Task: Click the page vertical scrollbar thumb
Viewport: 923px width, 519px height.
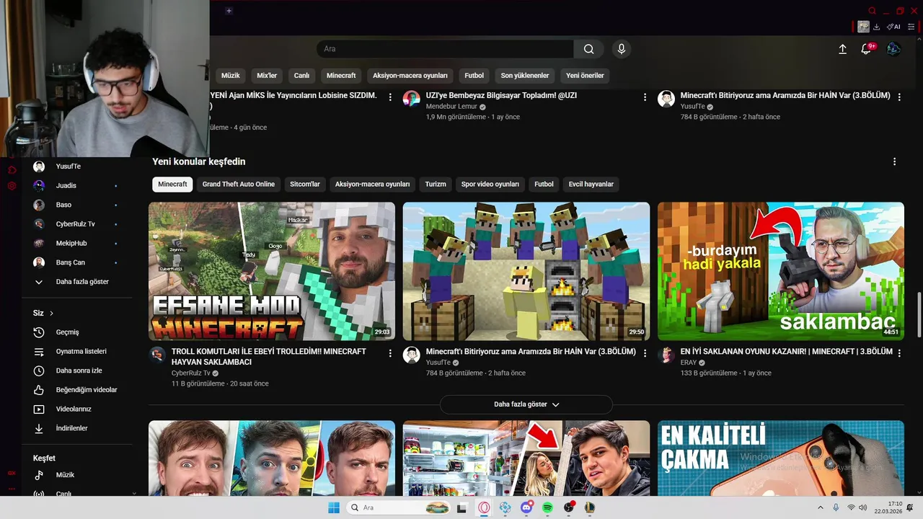Action: pos(919,314)
